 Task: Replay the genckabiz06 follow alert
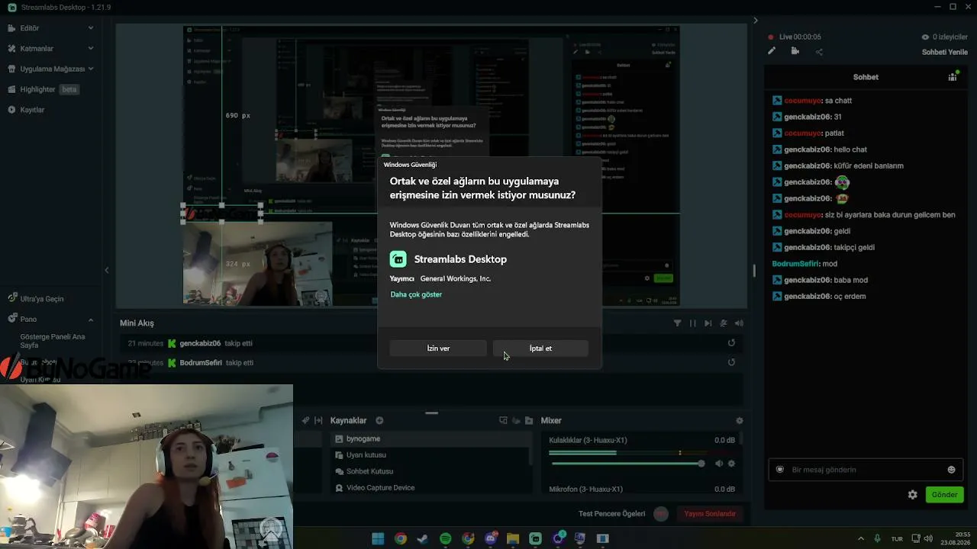[731, 343]
